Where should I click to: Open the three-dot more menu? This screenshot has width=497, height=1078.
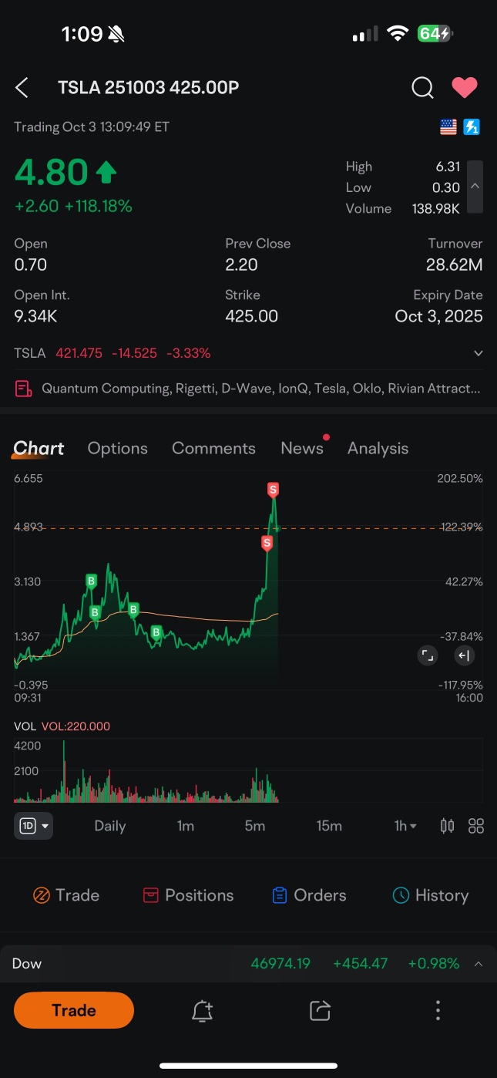[438, 1010]
